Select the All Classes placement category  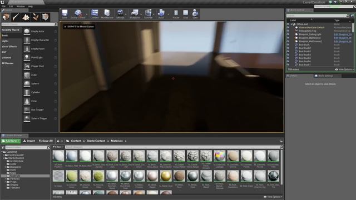pyautogui.click(x=7, y=63)
